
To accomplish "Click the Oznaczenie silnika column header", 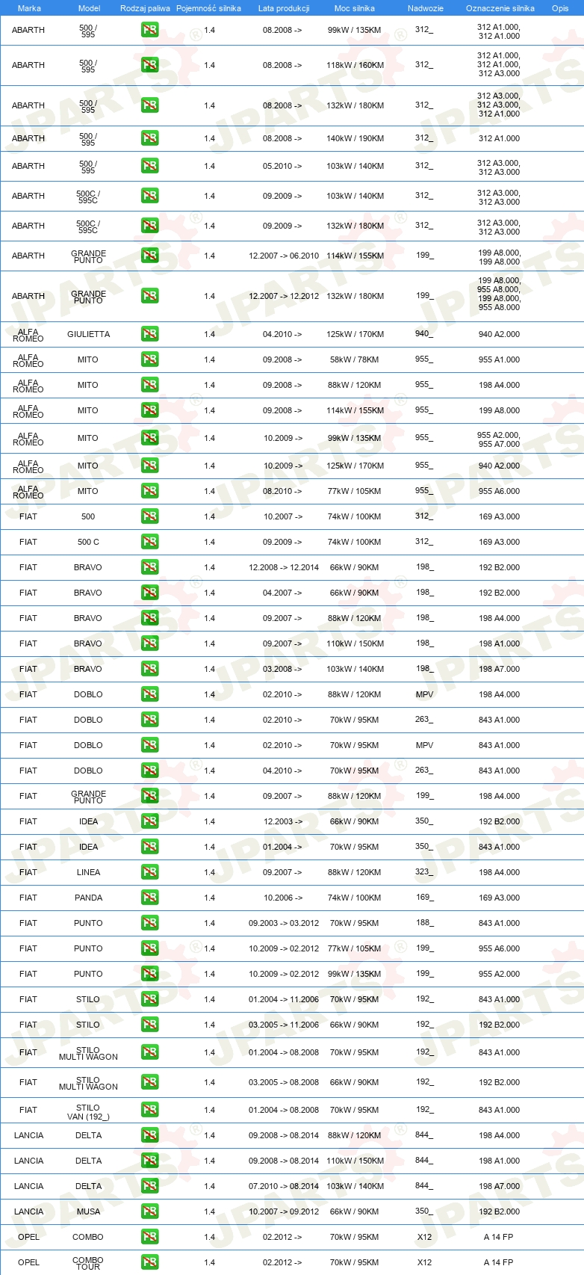I will (x=500, y=8).
